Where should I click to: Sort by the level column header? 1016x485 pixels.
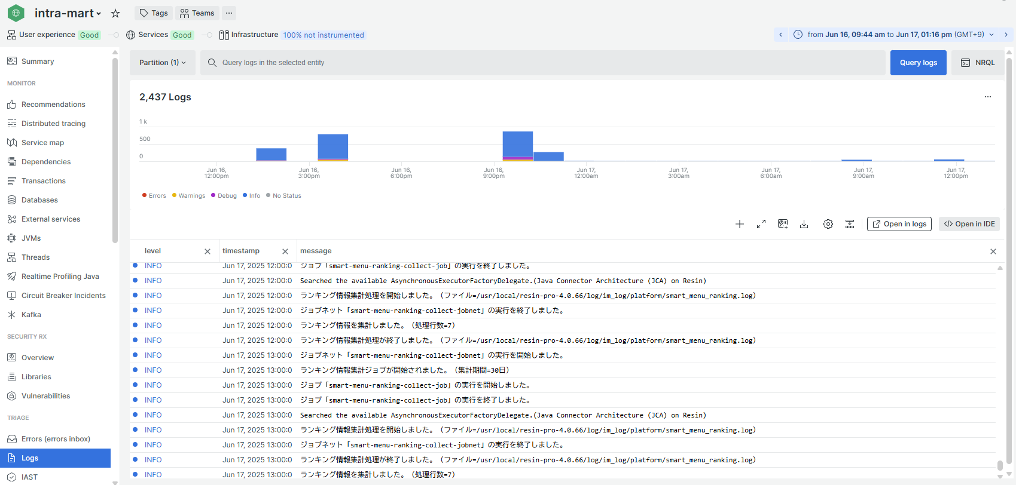[152, 251]
